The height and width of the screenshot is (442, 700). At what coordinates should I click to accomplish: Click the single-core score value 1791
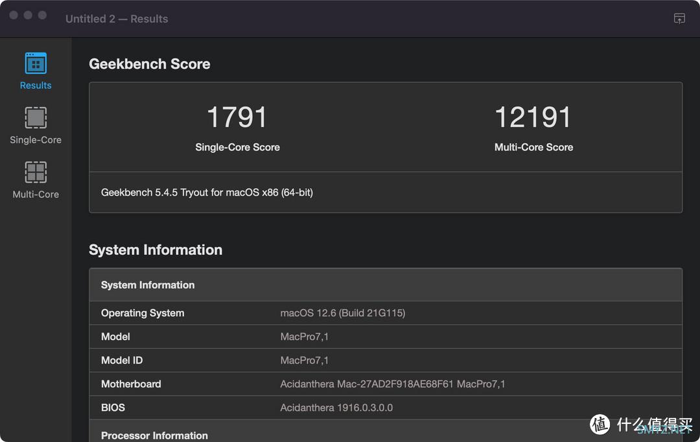click(237, 117)
